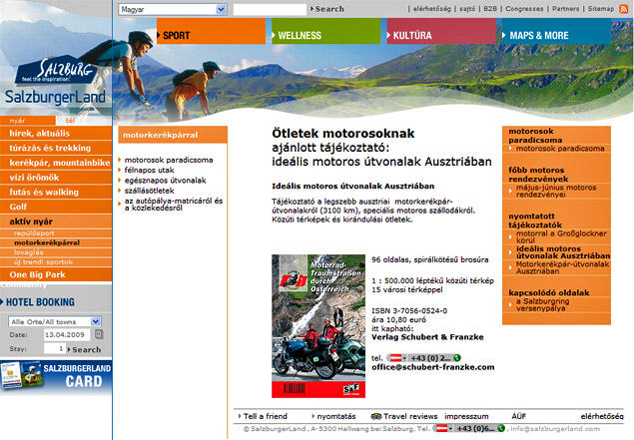
Task: Click the calendar icon next to Date
Action: (99, 334)
